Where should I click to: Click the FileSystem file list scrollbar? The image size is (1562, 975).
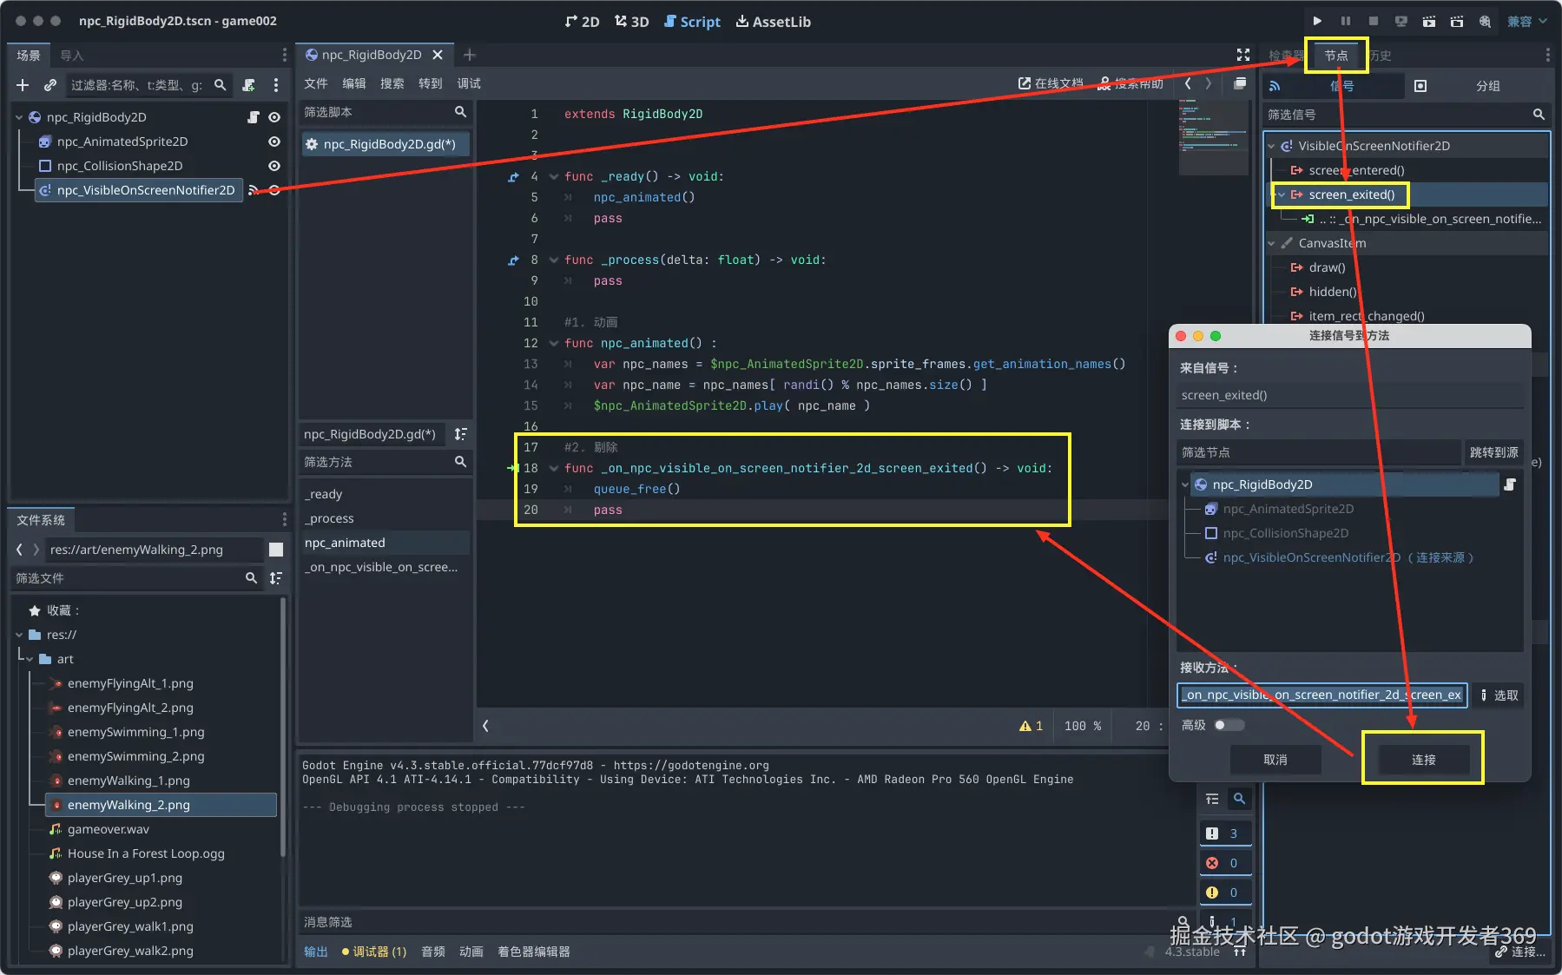click(282, 727)
